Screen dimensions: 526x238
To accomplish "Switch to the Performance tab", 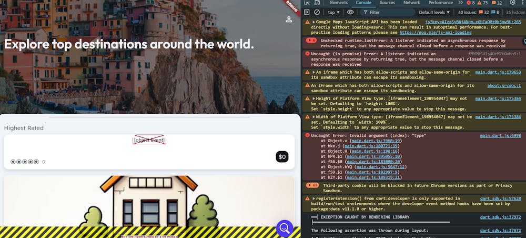I will coord(440,3).
